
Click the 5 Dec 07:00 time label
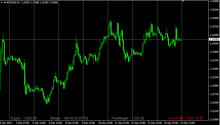coord(23,123)
